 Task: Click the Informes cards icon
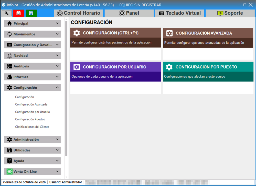pyautogui.click(x=9, y=77)
